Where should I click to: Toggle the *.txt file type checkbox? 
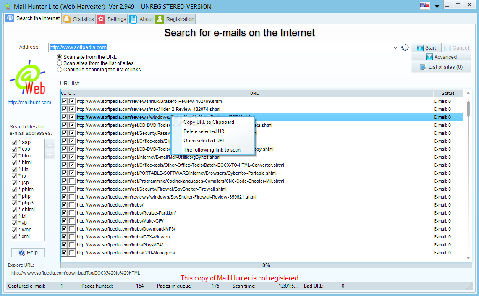(x=14, y=216)
